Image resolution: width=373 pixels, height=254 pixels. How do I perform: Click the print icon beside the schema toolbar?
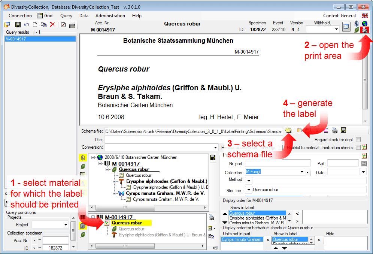[x=335, y=130]
